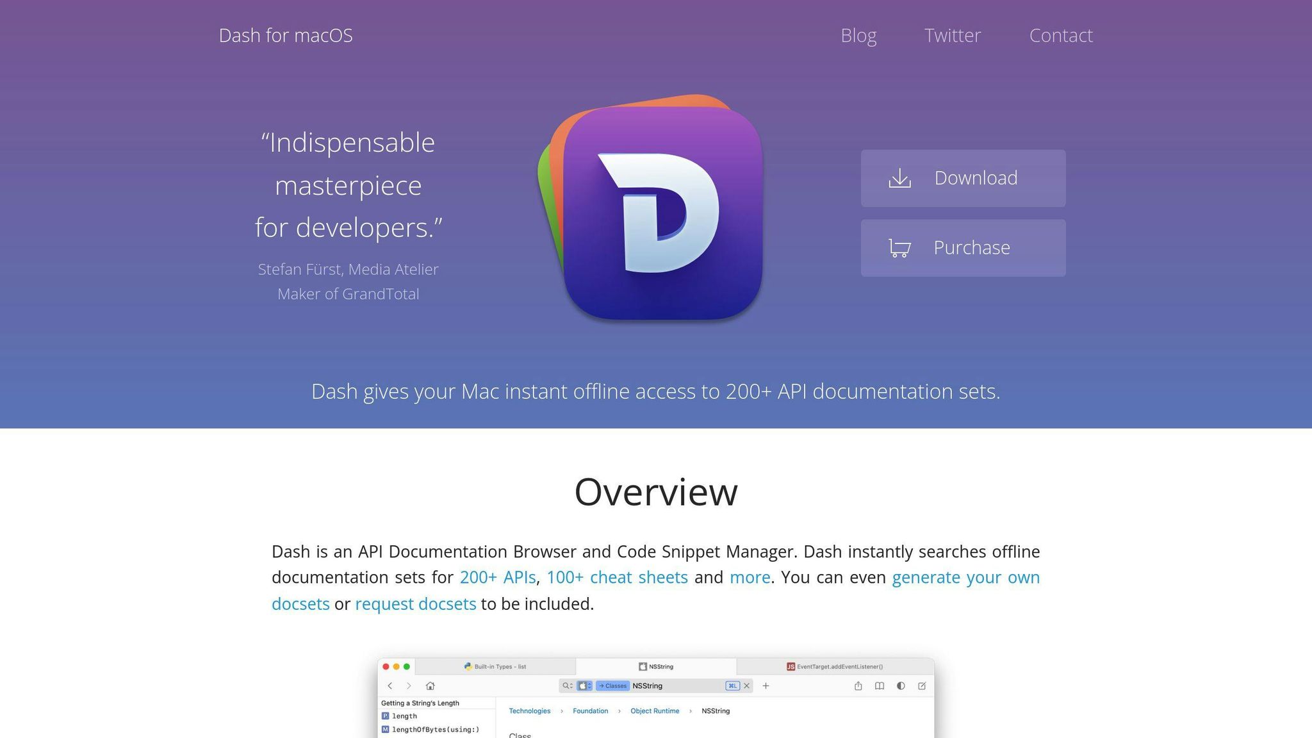
Task: Click the forward arrow in the Dash window
Action: [x=409, y=685]
